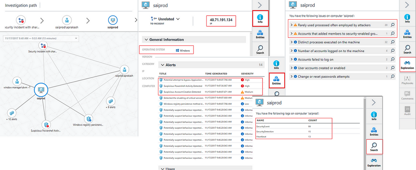Open Comments in the issues panel sidebar
Viewport: 416px width, 170px height.
407,96
